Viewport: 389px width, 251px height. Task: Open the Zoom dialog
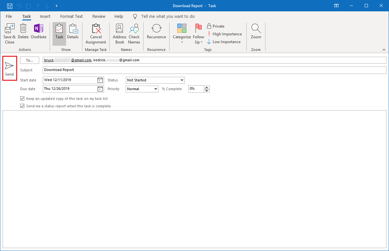click(256, 32)
